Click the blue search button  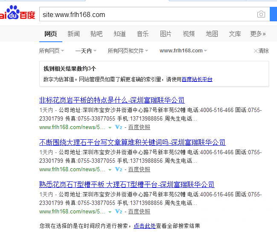point(273,14)
